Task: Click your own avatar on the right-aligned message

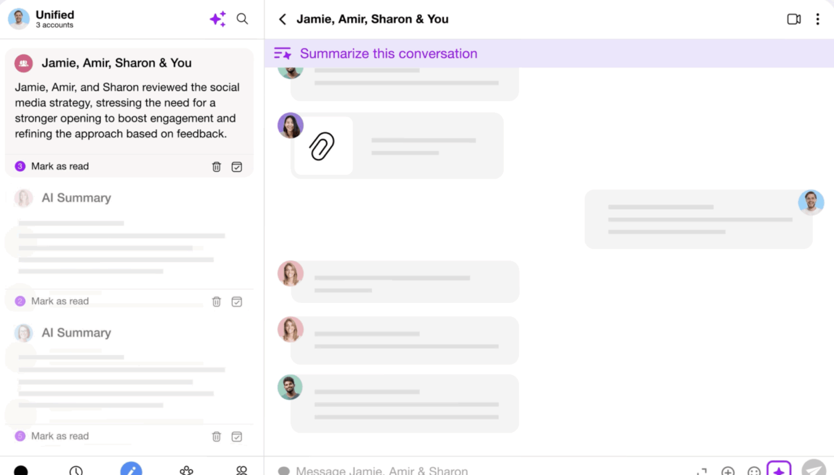Action: pyautogui.click(x=811, y=203)
